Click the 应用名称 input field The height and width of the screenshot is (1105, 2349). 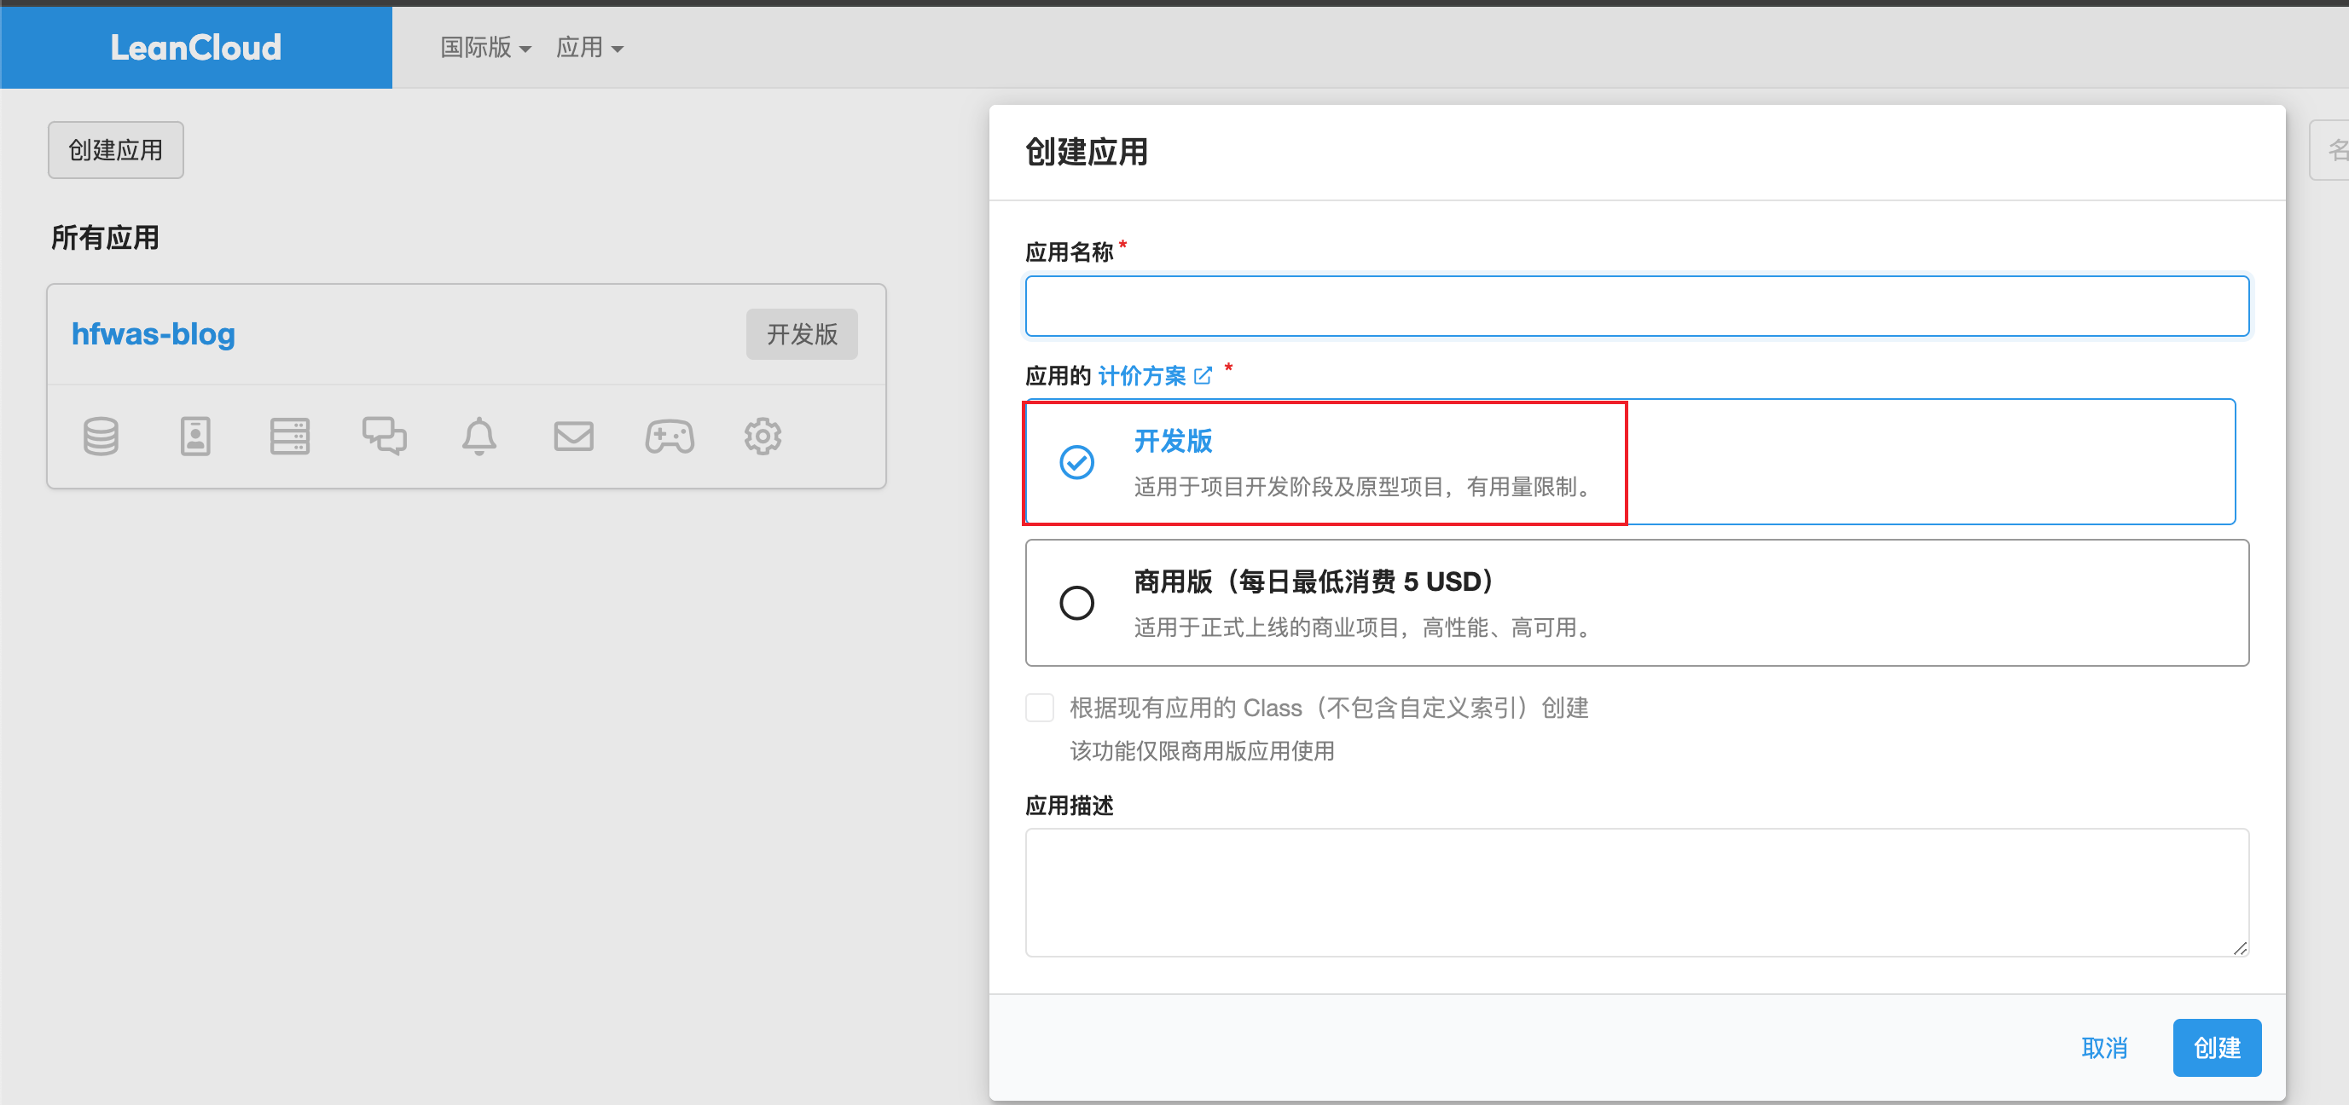(1636, 306)
